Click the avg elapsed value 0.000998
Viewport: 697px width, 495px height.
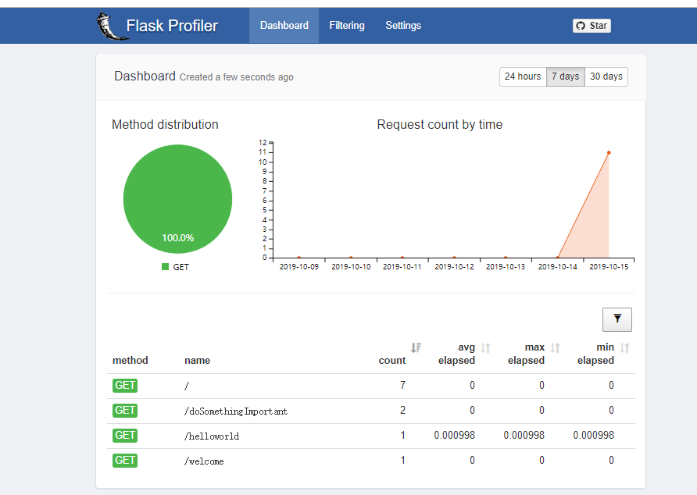click(x=454, y=435)
